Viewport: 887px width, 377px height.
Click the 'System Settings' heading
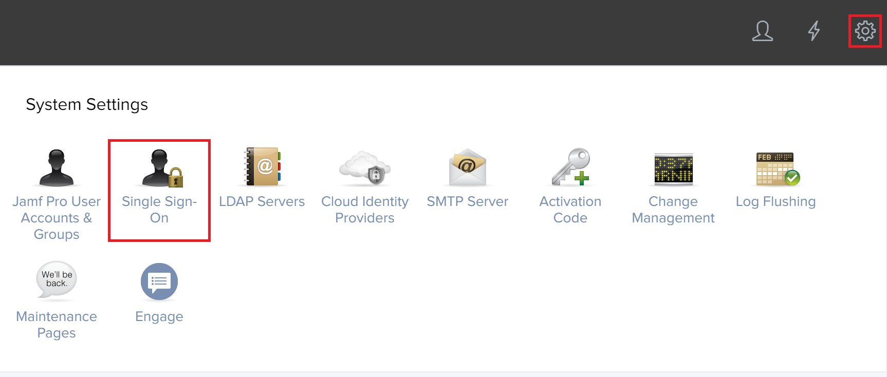[x=87, y=104]
